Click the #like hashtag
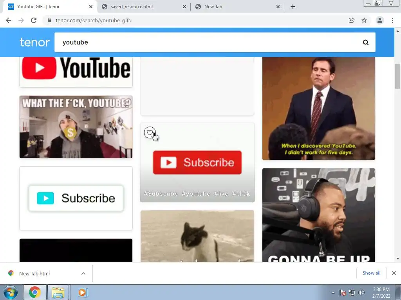Screen dimensions: 401x300 [221, 194]
